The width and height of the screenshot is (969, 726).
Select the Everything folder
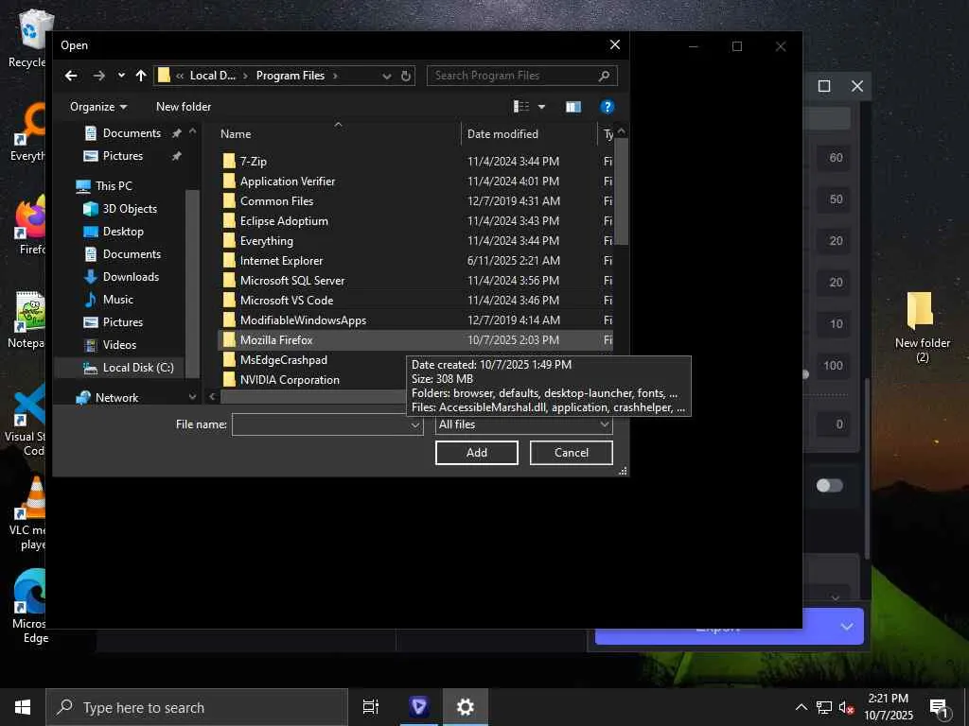click(x=266, y=241)
